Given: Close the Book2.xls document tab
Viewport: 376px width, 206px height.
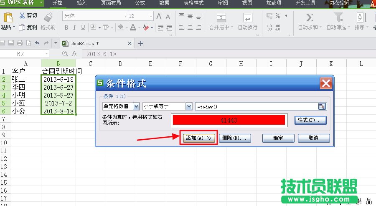Looking at the screenshot, I should point(130,43).
